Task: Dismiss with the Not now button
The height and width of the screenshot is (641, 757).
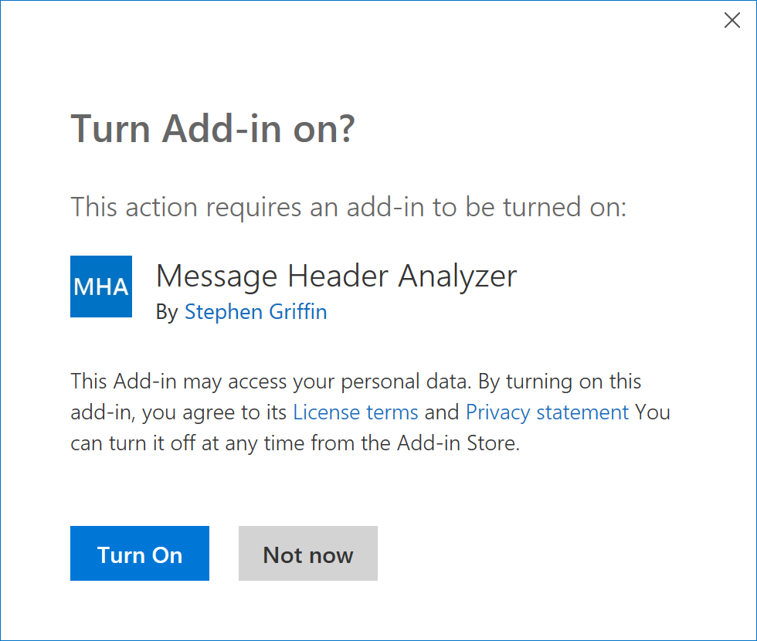Action: [307, 553]
